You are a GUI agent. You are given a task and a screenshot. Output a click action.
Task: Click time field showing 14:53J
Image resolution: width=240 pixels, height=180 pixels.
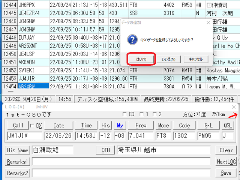86,136
